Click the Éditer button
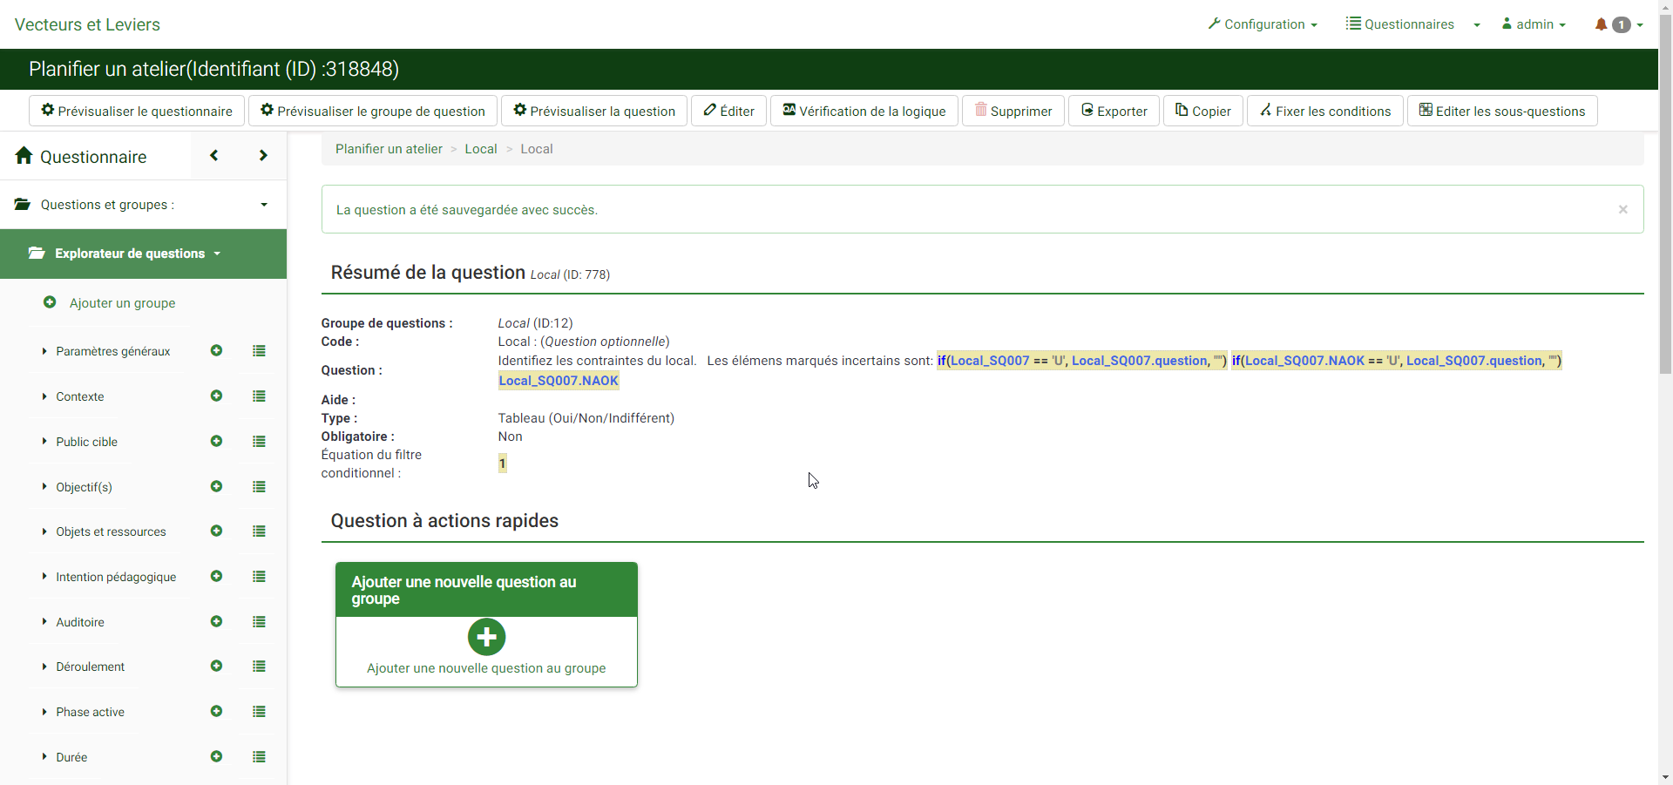1673x785 pixels. coord(729,112)
